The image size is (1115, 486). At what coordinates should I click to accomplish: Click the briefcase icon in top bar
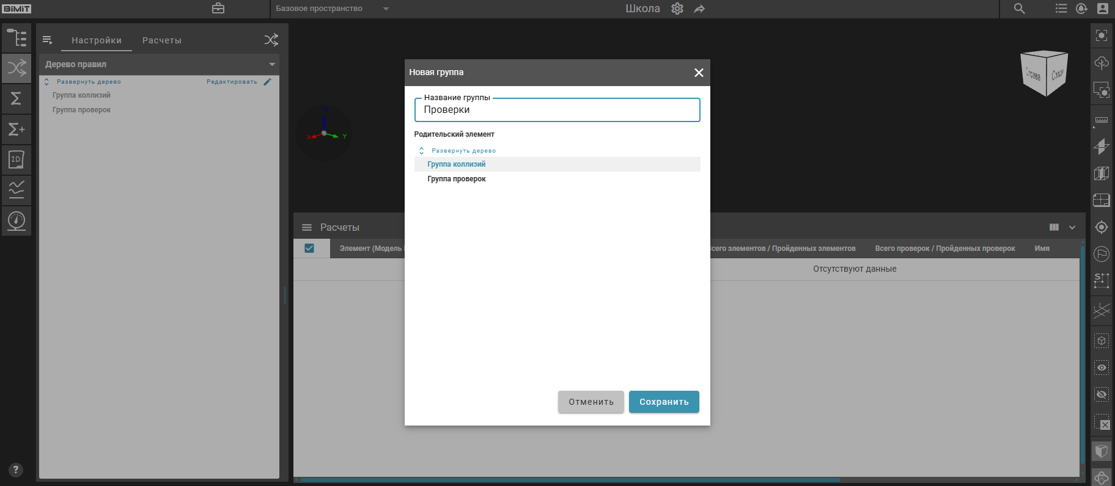click(x=218, y=9)
